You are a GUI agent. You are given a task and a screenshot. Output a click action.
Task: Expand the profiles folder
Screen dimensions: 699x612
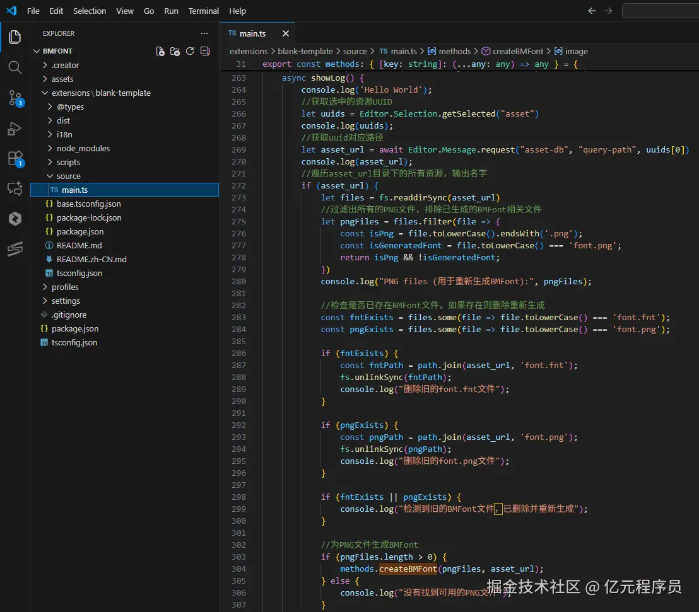point(65,287)
